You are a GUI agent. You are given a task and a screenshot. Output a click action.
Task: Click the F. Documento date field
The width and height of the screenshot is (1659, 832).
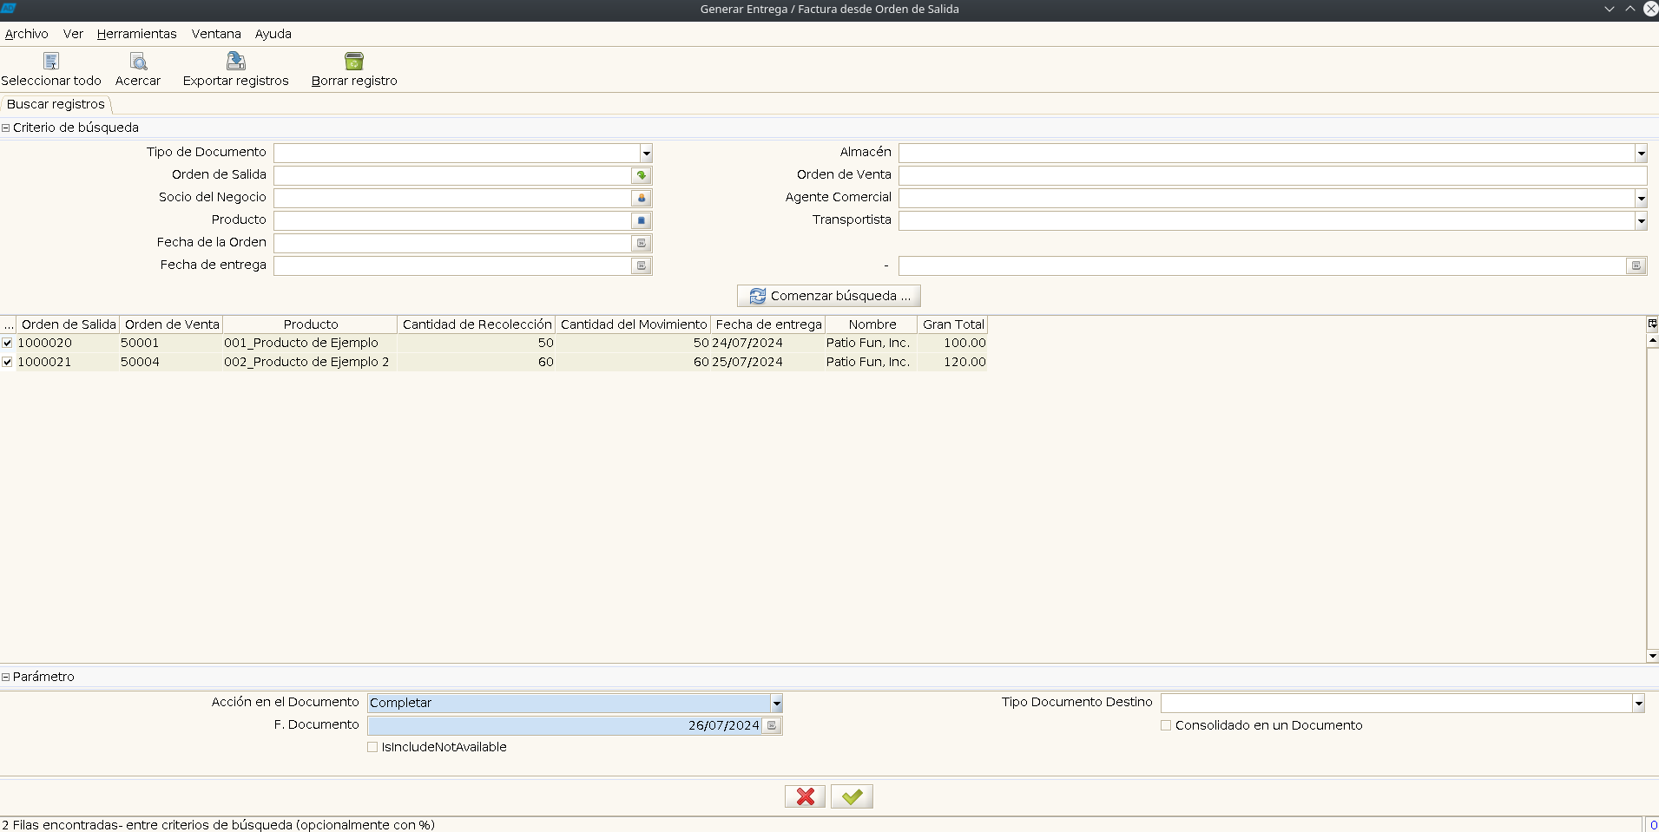(564, 725)
